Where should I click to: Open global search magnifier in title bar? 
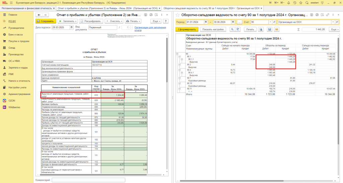(x=307, y=3)
